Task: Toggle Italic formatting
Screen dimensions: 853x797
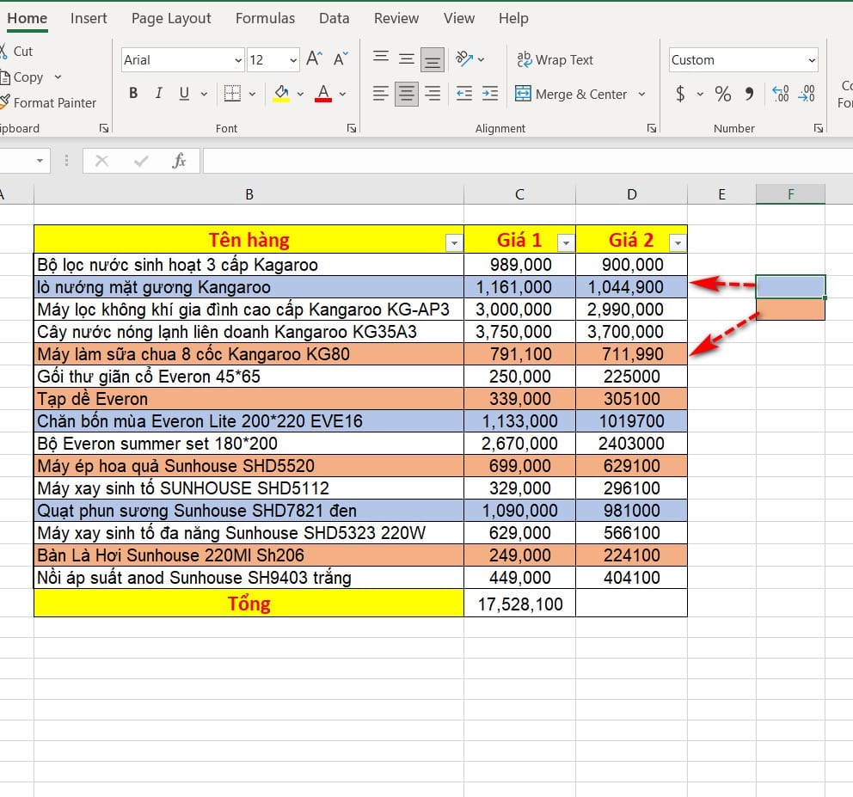Action: 158,94
